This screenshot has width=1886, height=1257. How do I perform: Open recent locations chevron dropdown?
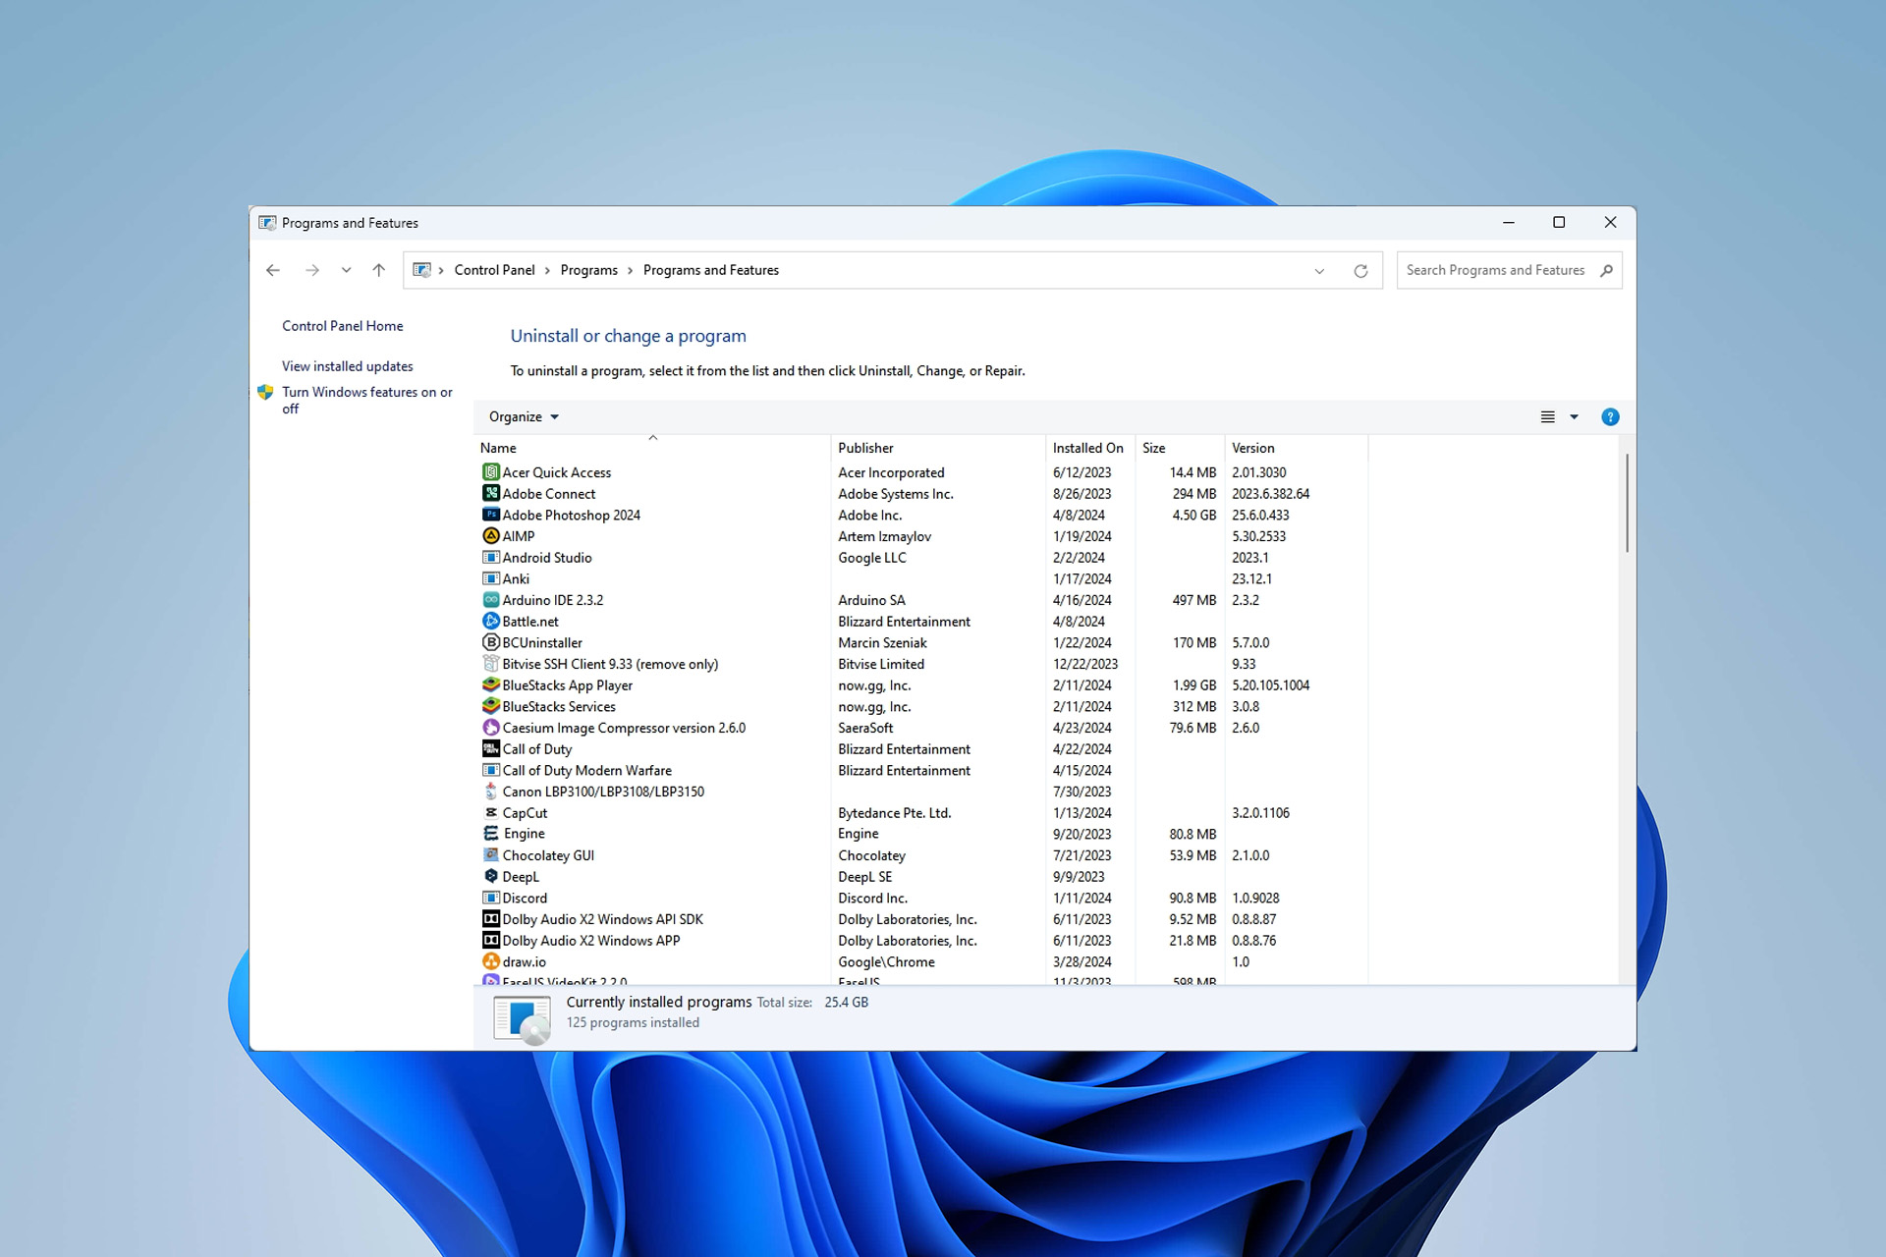[346, 270]
